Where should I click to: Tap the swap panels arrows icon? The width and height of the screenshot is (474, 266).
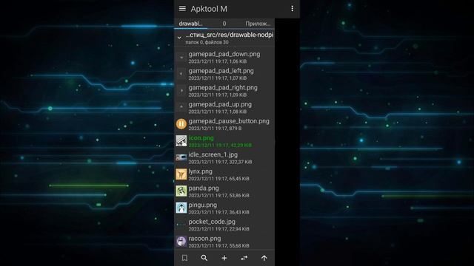pyautogui.click(x=244, y=258)
